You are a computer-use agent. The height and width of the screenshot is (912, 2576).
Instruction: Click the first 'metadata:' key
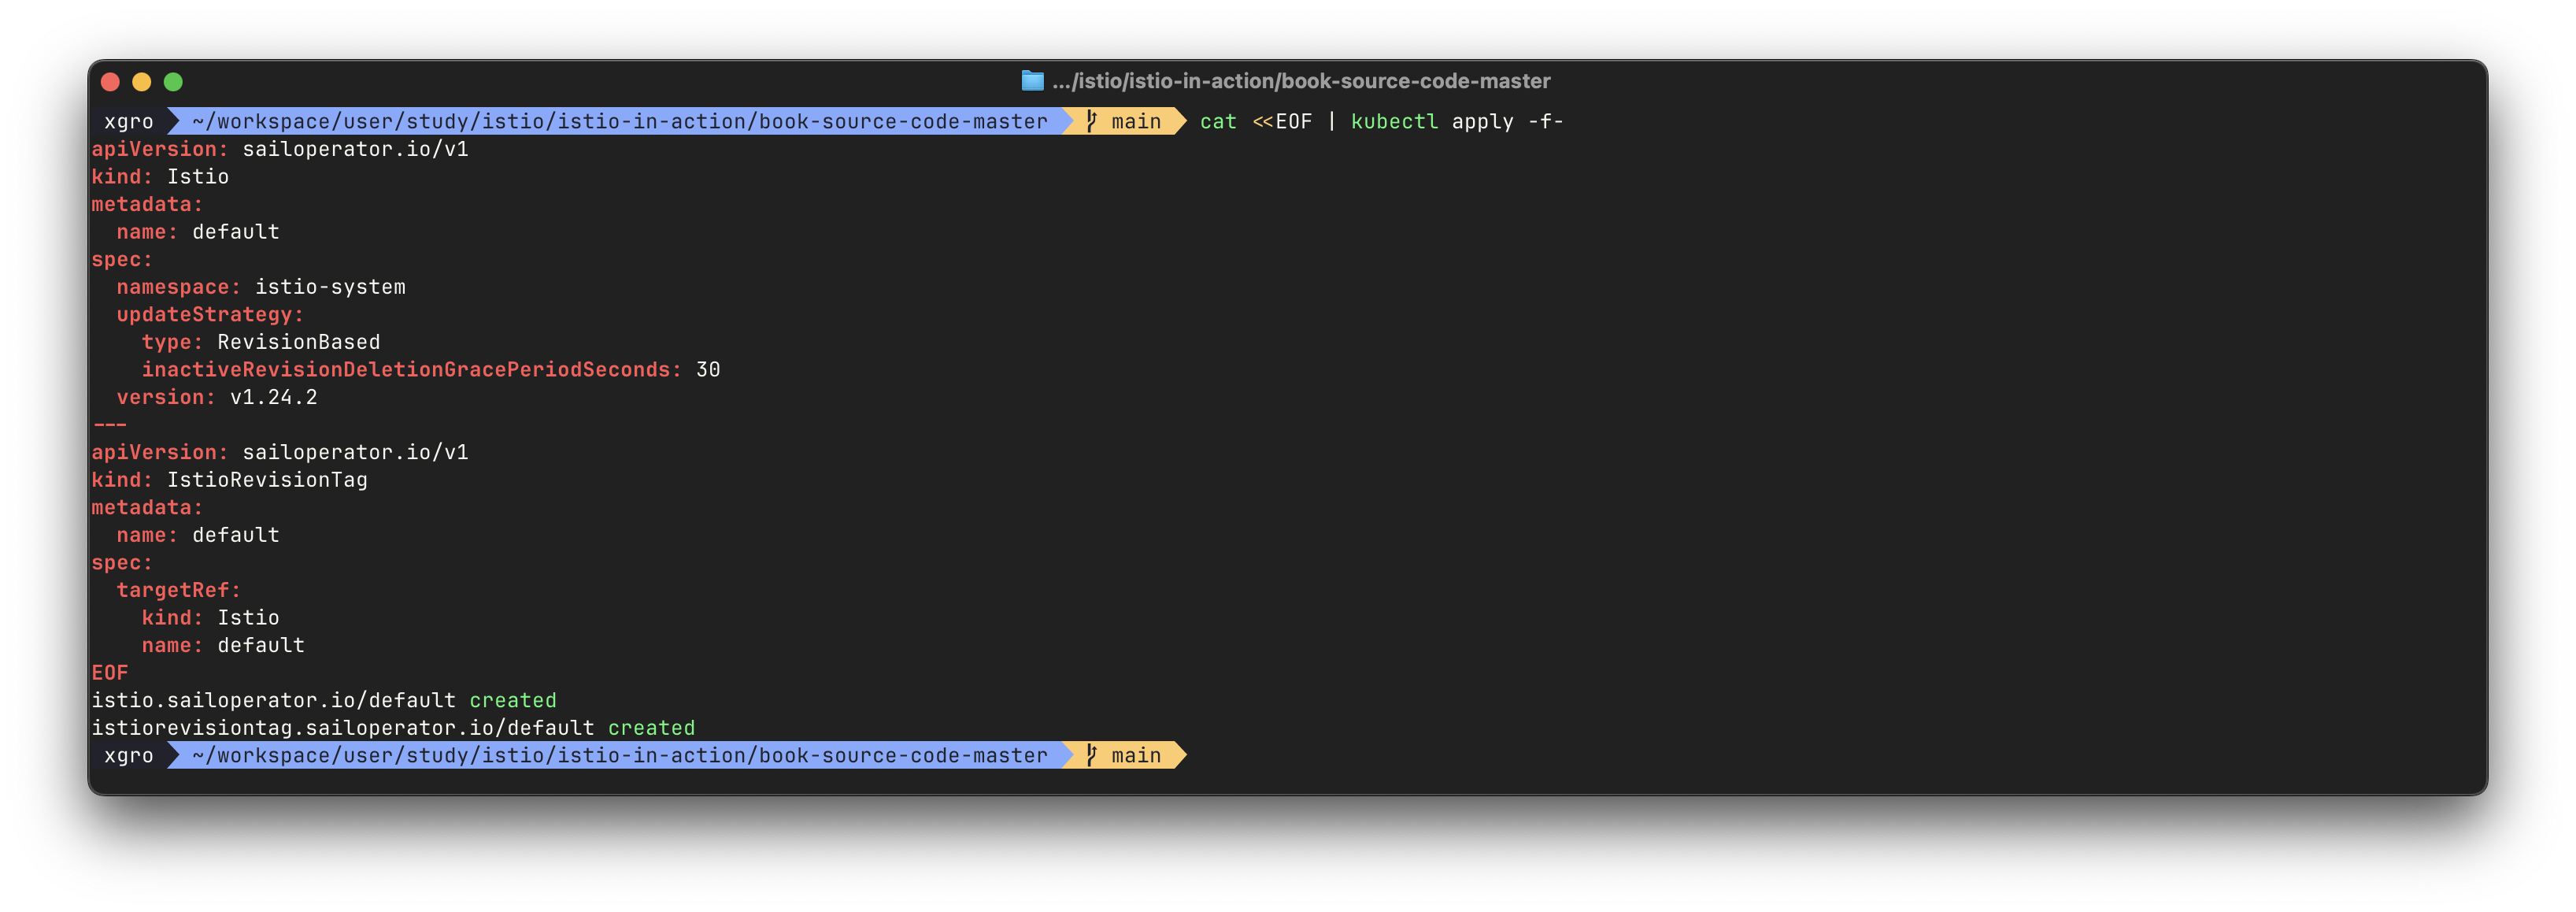pos(147,204)
